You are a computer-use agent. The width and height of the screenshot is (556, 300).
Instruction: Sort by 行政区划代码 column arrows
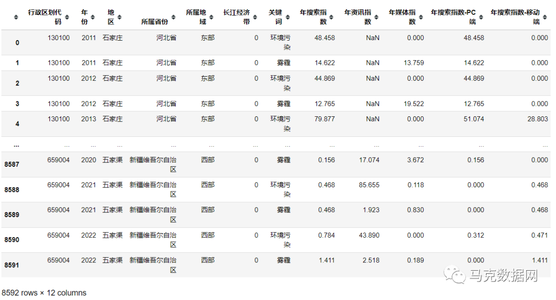tap(67, 17)
